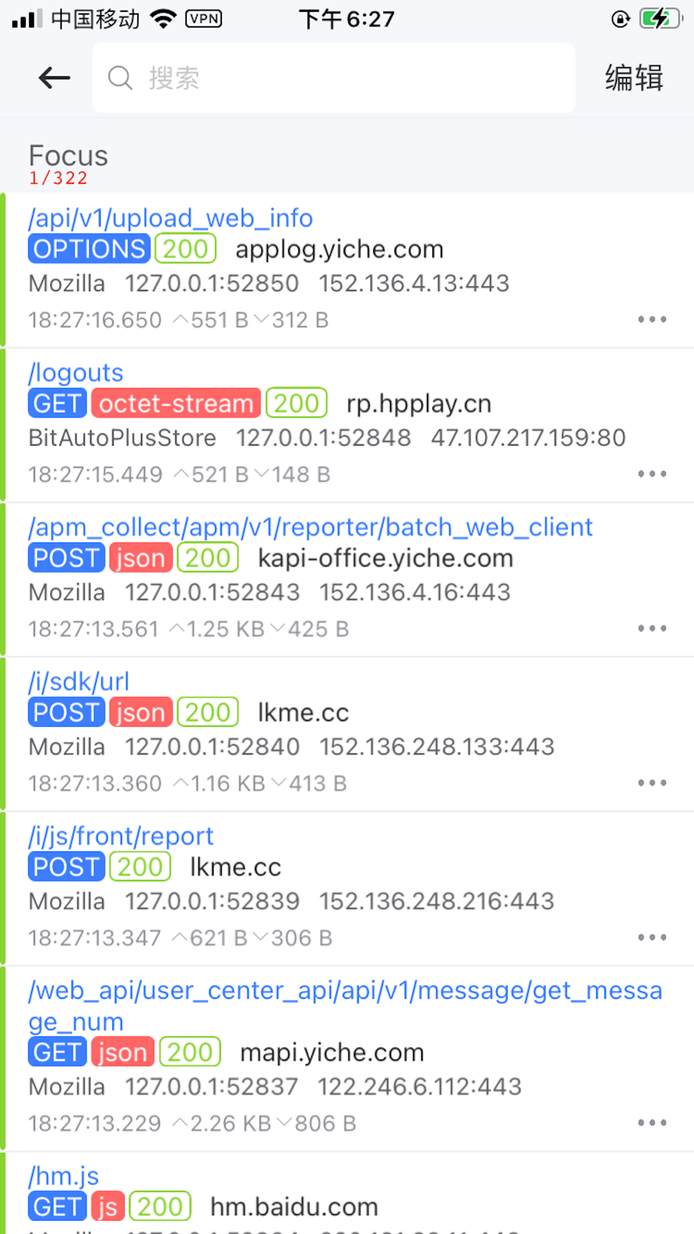Open the /apm_collect batch_web_client request

(x=347, y=580)
